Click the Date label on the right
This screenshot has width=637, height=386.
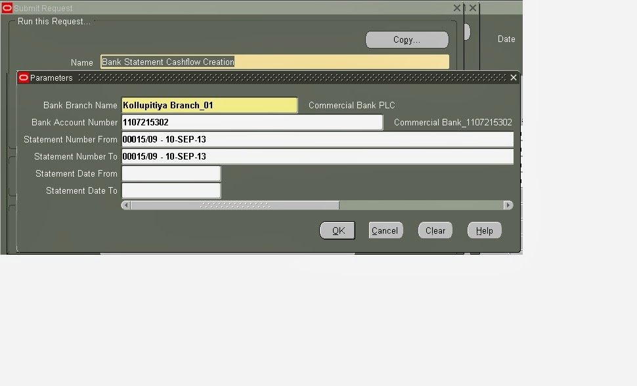coord(506,39)
